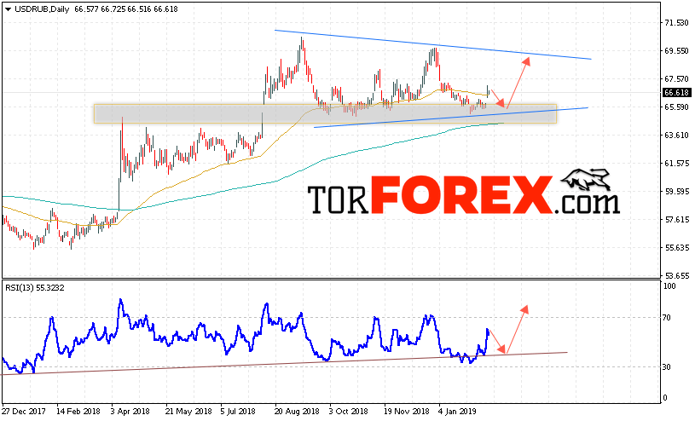Select the low price value 66.516
The width and height of the screenshot is (695, 421).
[x=139, y=9]
